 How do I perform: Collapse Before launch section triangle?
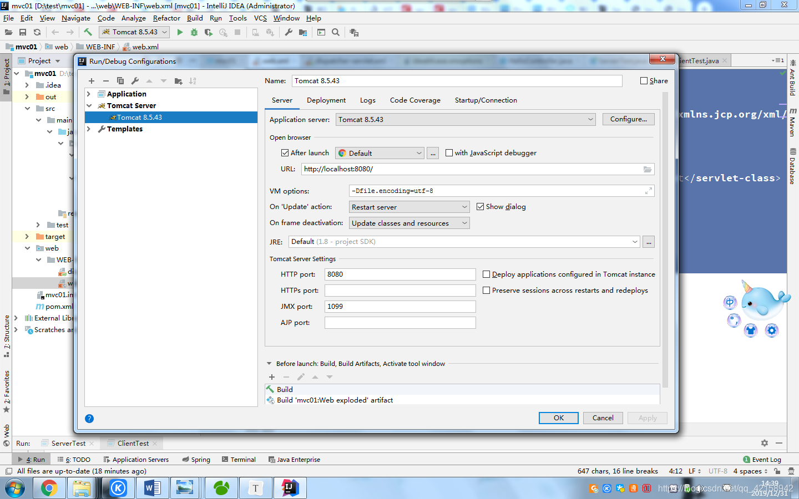pos(269,364)
